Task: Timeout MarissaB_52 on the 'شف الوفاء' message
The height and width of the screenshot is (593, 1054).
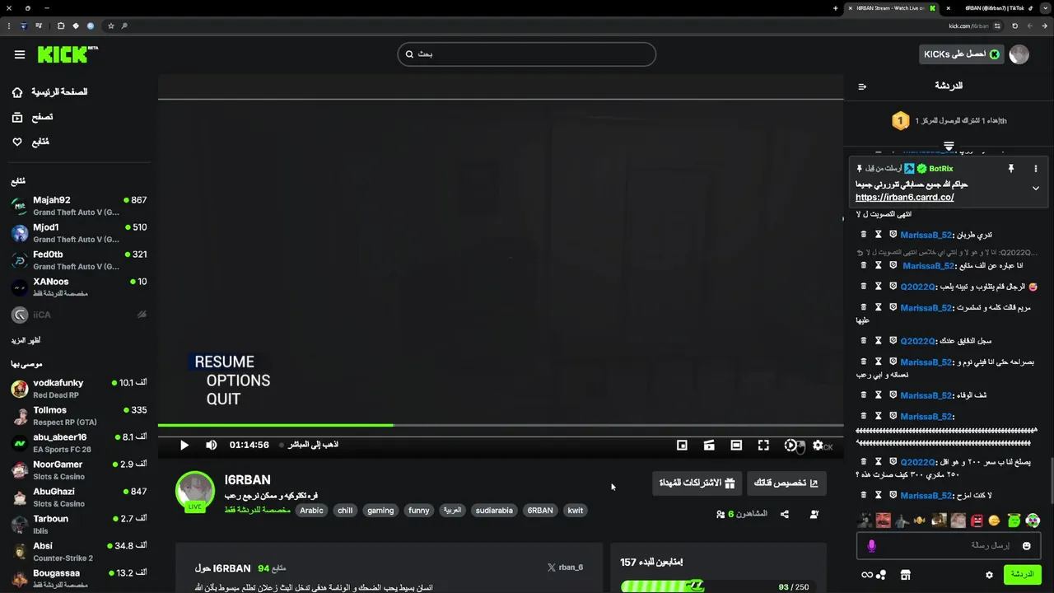Action: click(x=879, y=395)
